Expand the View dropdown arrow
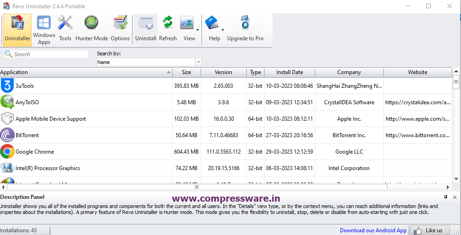Viewport: 461px width, 235px height. click(x=197, y=30)
